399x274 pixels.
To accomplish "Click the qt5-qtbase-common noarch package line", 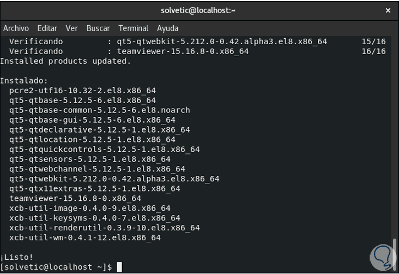I will click(100, 110).
